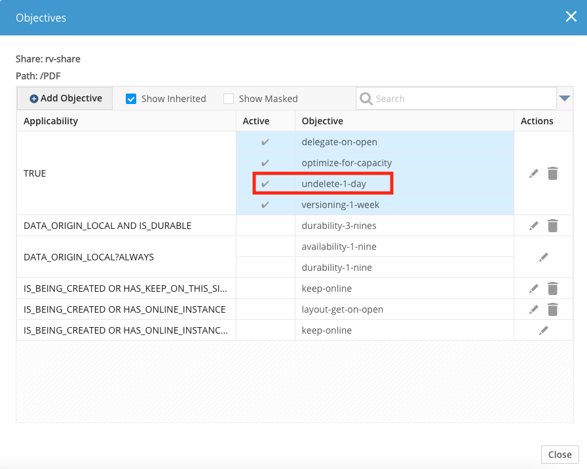Delete the layout-get-on-open objective with the trash icon
Screen dimensions: 587x469
pos(552,309)
